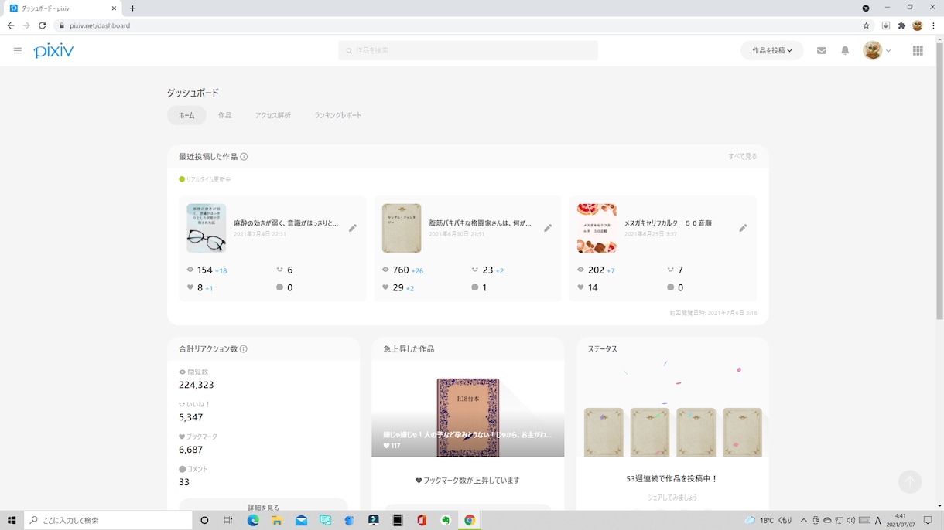
Task: Close the ダッシュボード - pixiv tab
Action: pyautogui.click(x=115, y=8)
